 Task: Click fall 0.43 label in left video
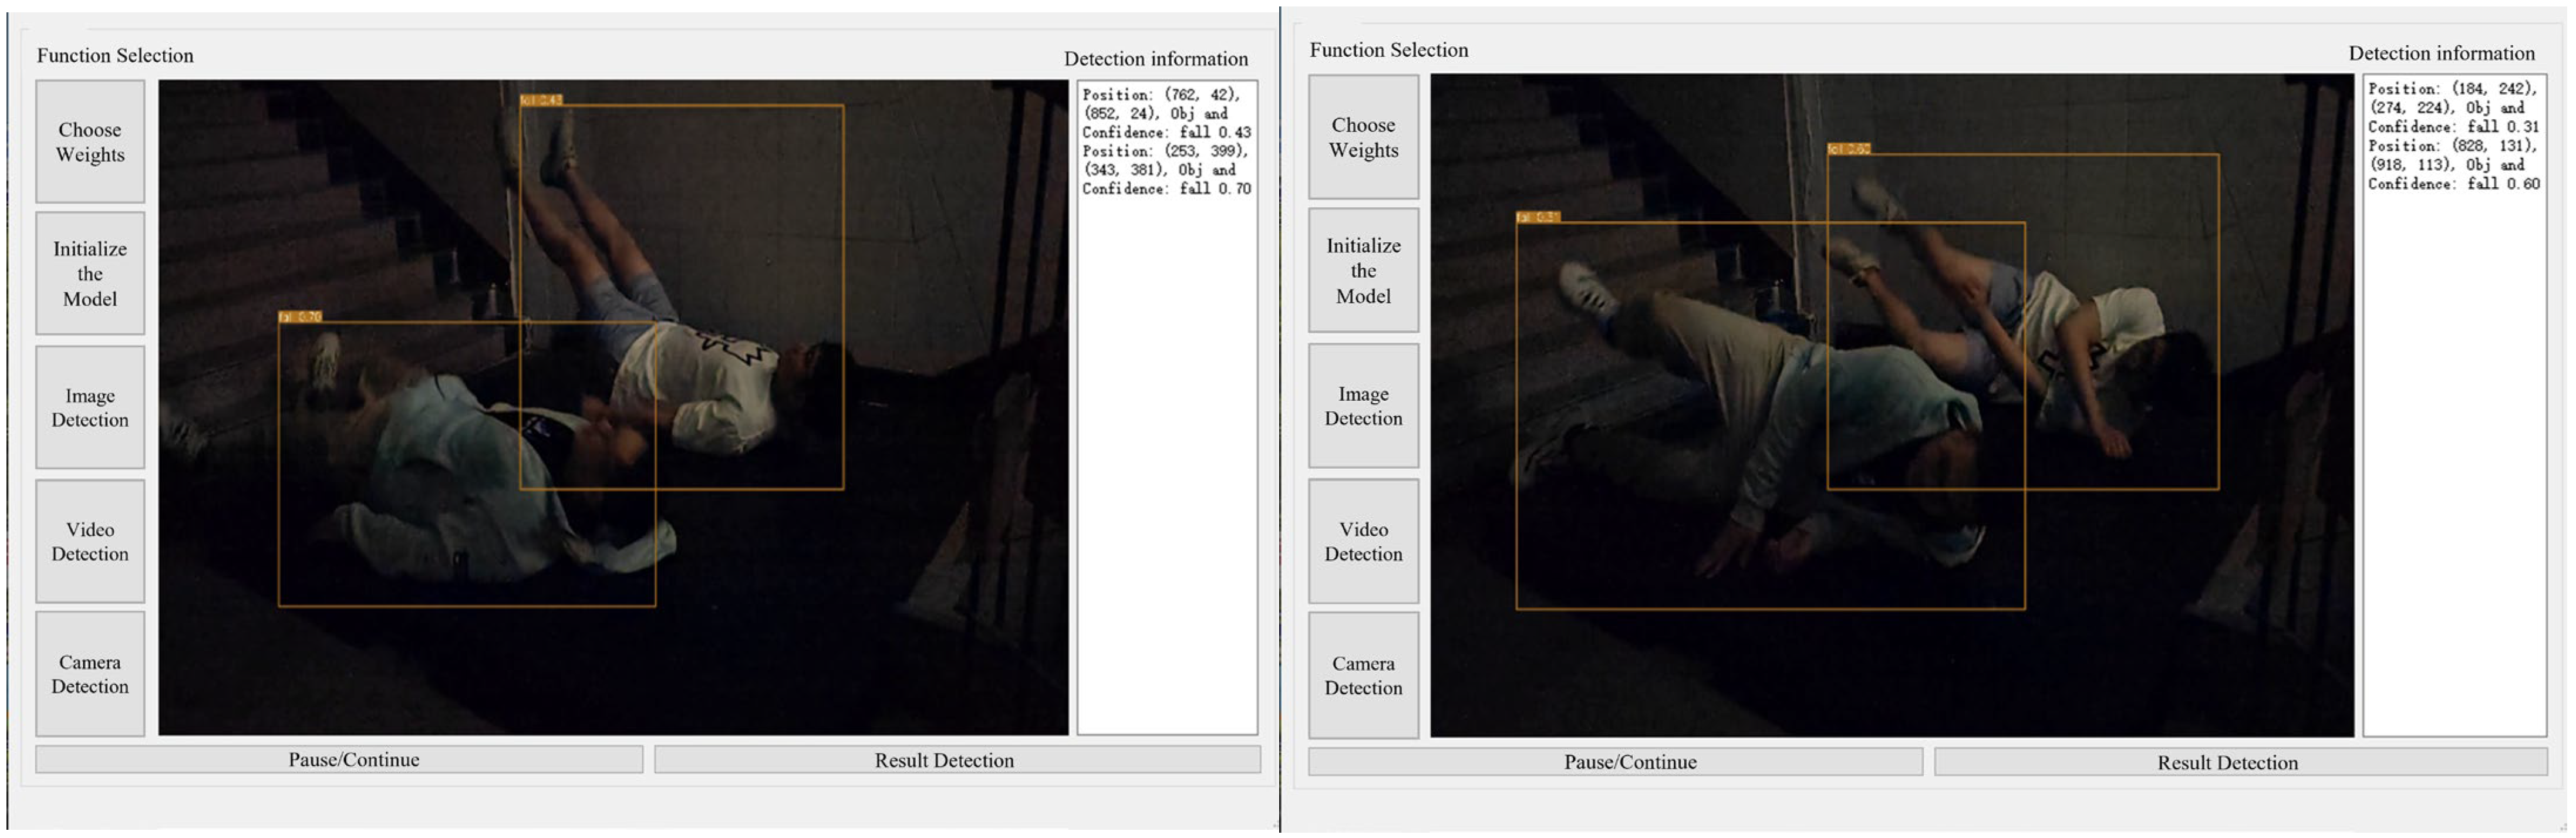tap(541, 100)
